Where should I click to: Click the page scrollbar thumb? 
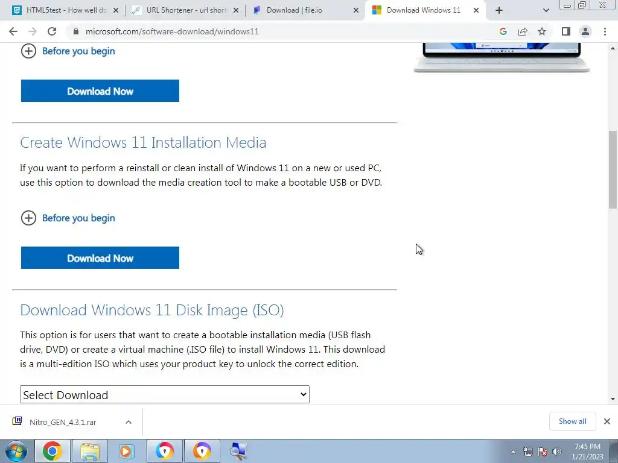(613, 169)
